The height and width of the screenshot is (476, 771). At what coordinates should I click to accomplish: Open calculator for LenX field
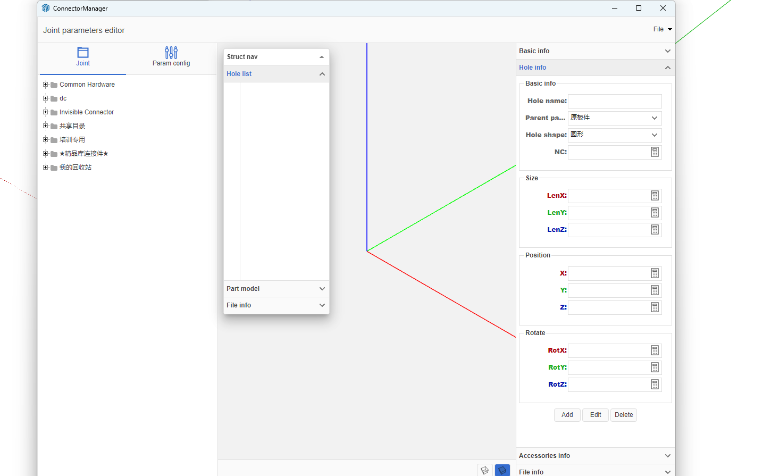[655, 196]
